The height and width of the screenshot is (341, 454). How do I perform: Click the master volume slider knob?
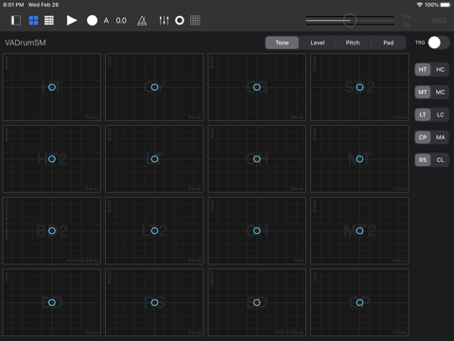pos(350,21)
